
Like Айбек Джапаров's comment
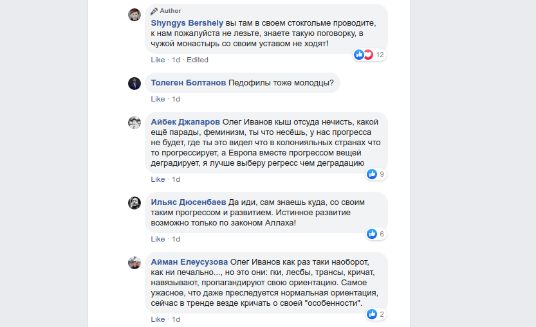pos(158,179)
